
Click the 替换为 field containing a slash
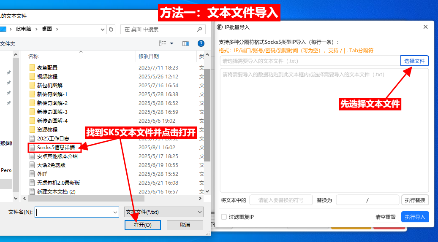point(367,200)
